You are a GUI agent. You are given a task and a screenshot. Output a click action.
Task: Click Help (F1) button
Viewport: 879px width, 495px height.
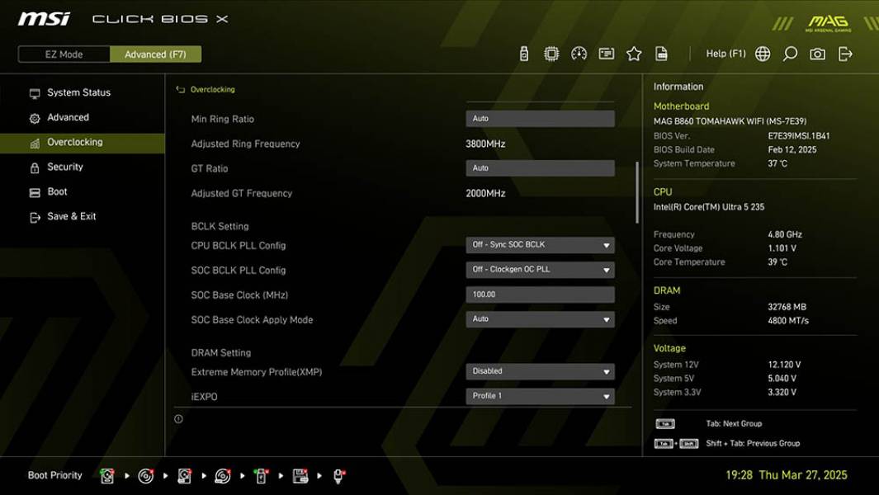coord(725,54)
